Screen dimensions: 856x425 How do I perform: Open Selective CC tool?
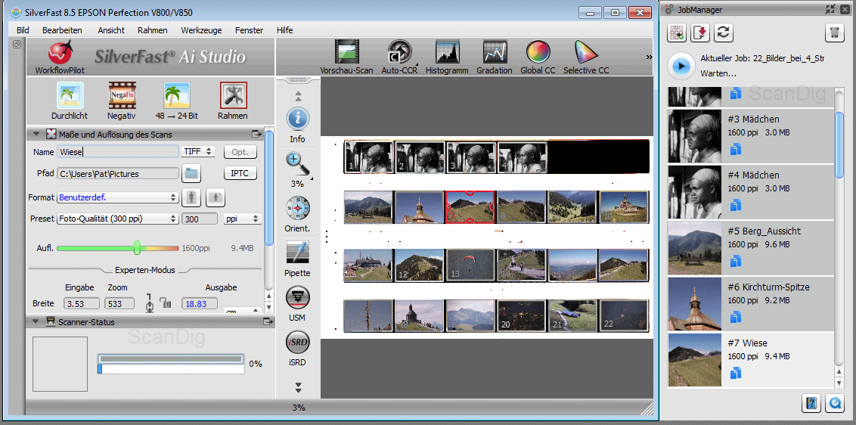(x=586, y=53)
